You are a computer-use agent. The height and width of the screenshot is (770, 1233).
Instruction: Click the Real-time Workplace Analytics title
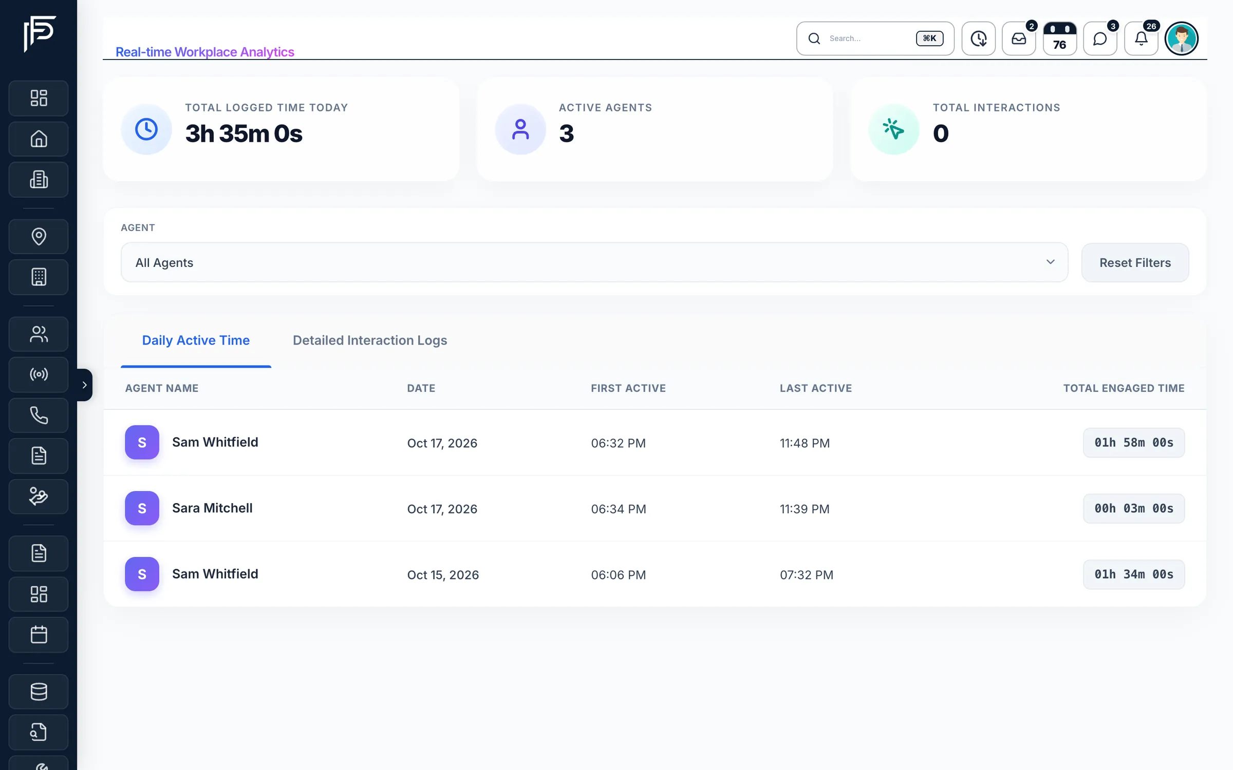[204, 52]
